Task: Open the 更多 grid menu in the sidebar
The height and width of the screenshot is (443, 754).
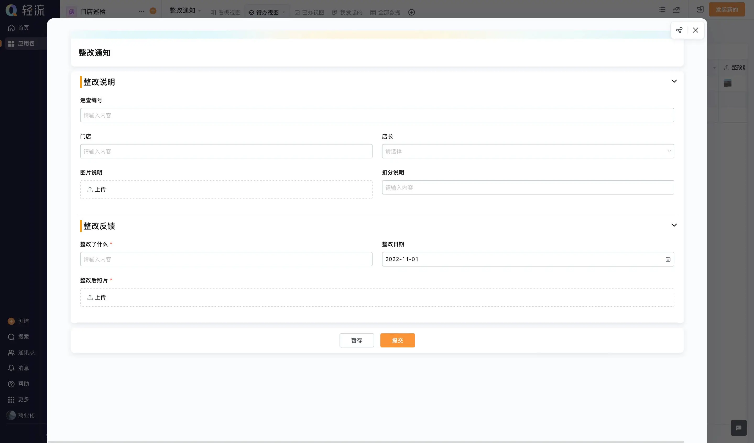Action: (11, 400)
